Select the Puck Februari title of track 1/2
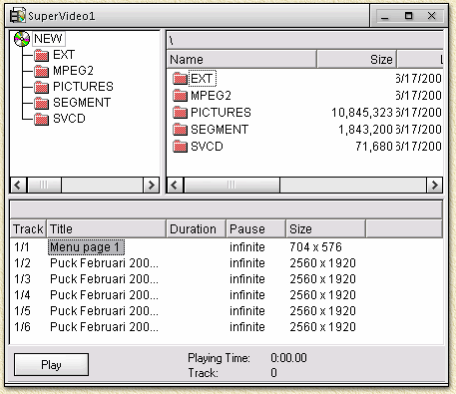This screenshot has height=394, width=456. (104, 263)
